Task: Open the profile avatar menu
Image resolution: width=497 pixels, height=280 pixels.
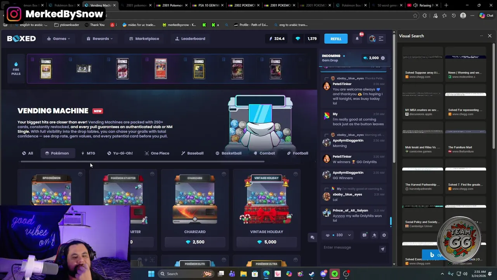Action: 372,38
